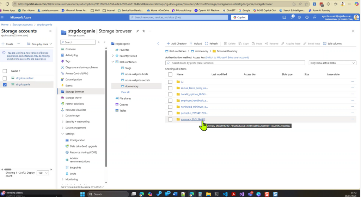Image resolution: width=361 pixels, height=197 pixels.
Task: Open the notifications bell icon
Action: coord(292,17)
